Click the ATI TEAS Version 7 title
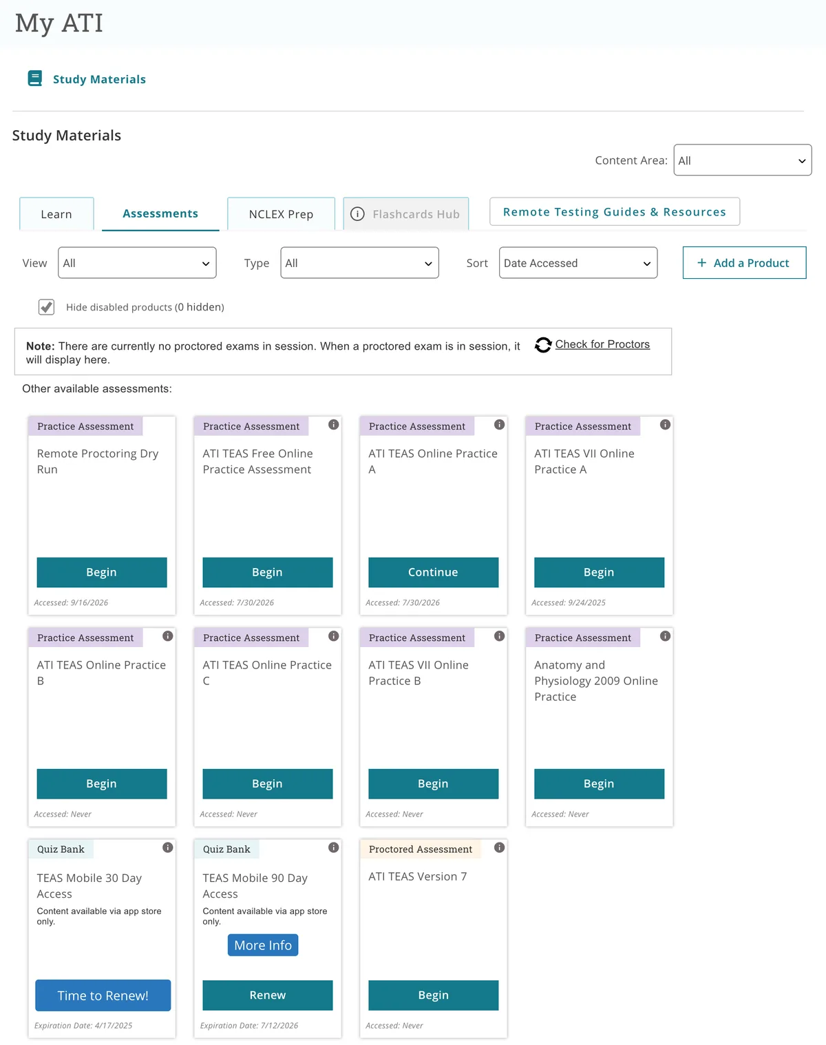This screenshot has height=1045, width=826. (418, 876)
